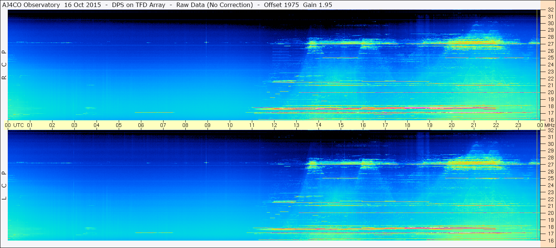Click the 24 MHz label on the LCP scale
This screenshot has height=248, width=556.
coord(550,185)
